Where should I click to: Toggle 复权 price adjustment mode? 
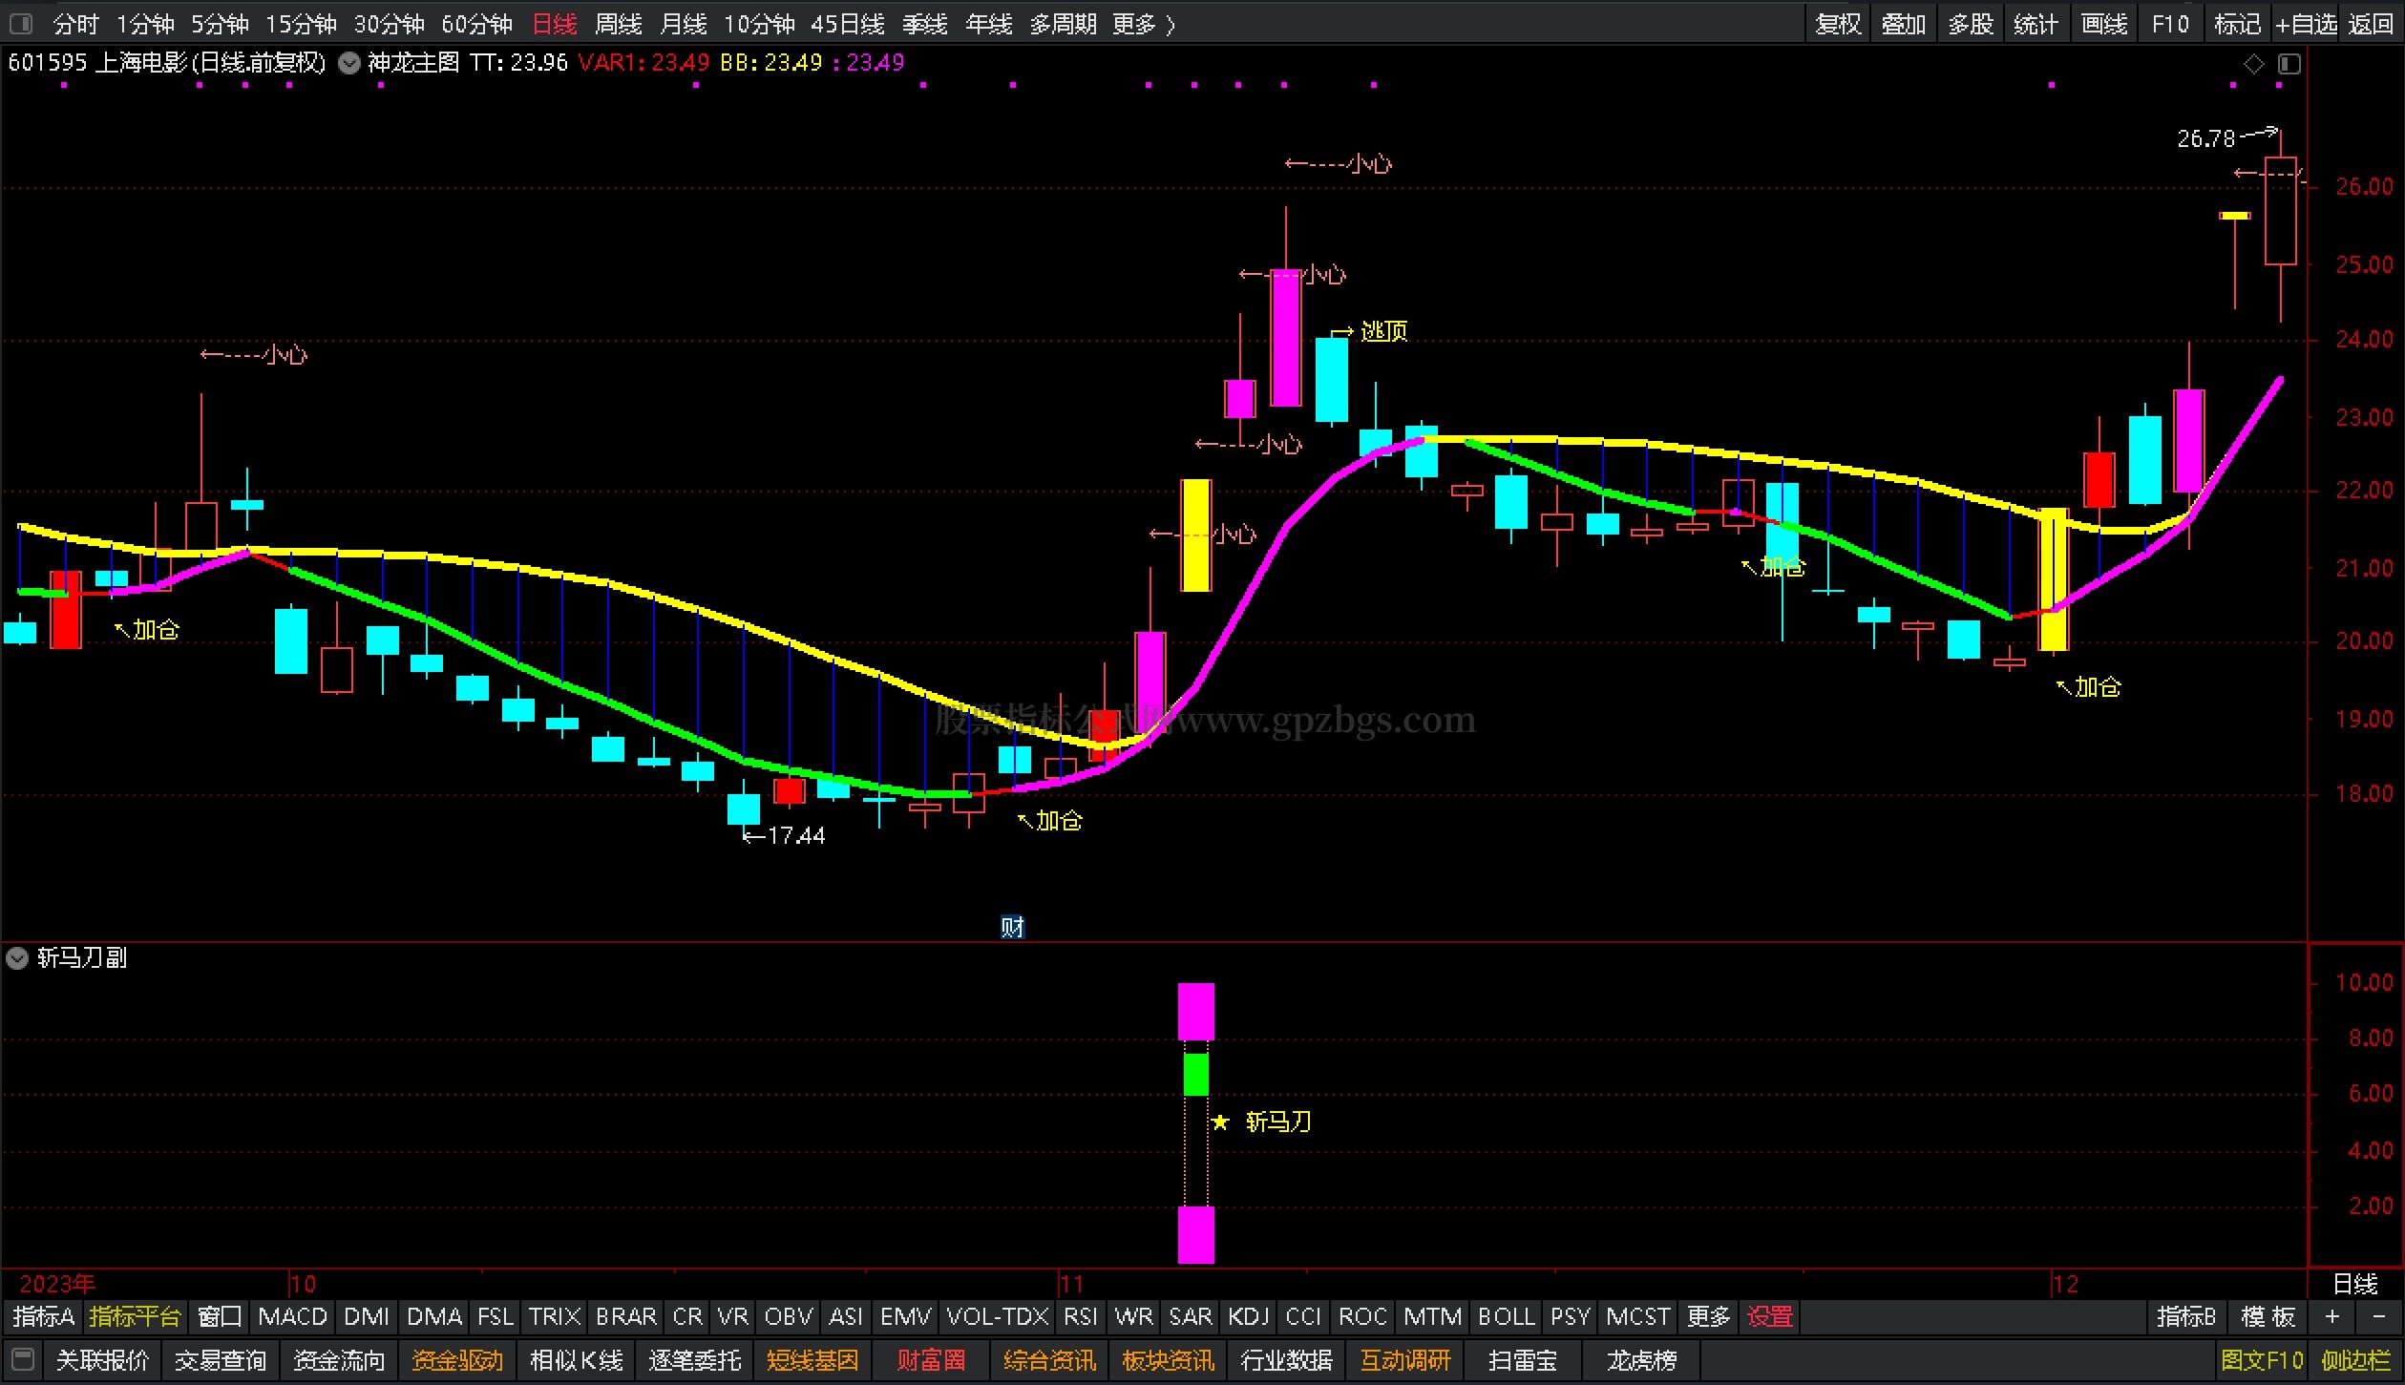(x=1839, y=23)
